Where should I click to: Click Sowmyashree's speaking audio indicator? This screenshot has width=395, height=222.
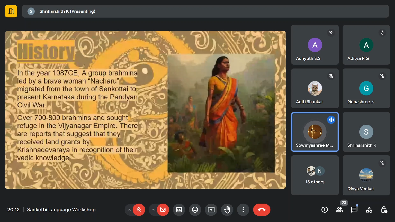click(331, 119)
